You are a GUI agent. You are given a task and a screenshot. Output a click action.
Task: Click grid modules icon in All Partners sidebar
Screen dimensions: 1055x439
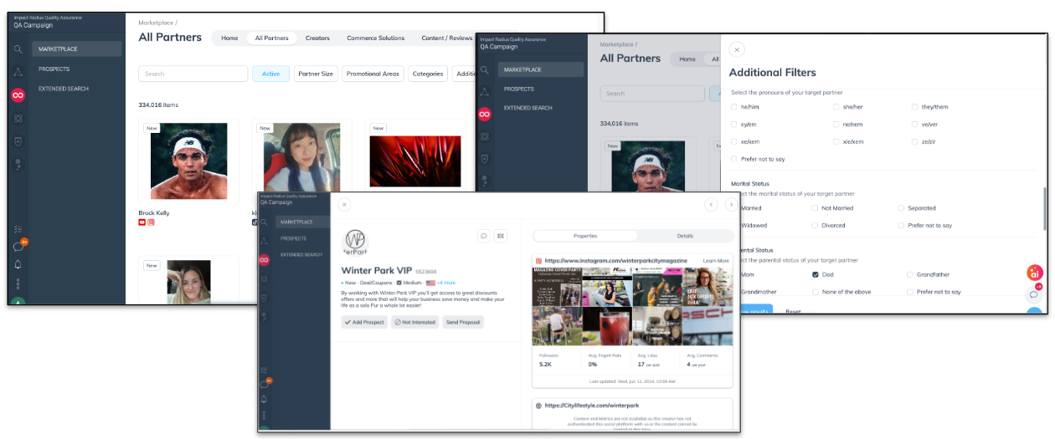18,120
